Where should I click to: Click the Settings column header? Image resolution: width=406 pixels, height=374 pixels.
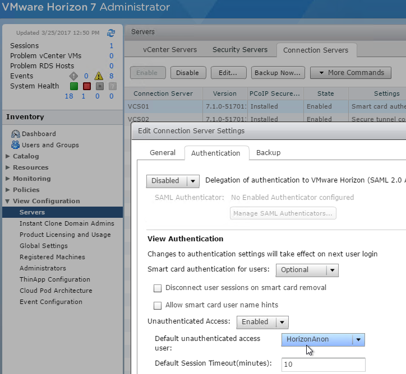[x=377, y=93]
